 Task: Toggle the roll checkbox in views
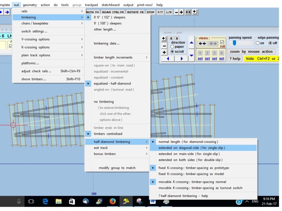222,42
